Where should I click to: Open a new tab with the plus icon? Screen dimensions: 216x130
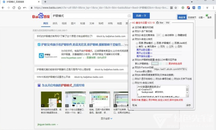(45, 2)
